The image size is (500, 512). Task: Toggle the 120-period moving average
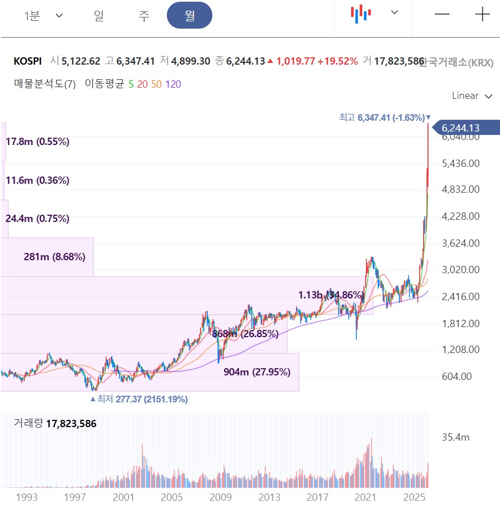173,84
